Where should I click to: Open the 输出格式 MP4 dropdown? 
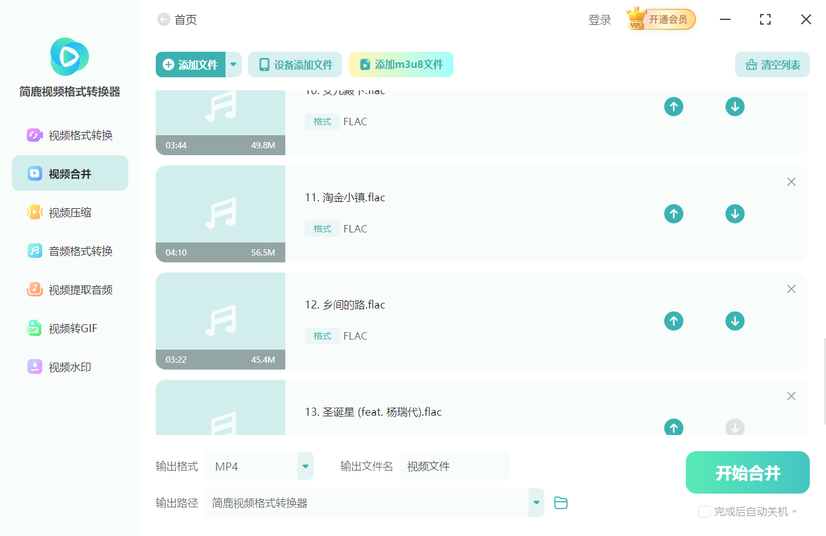coord(305,466)
